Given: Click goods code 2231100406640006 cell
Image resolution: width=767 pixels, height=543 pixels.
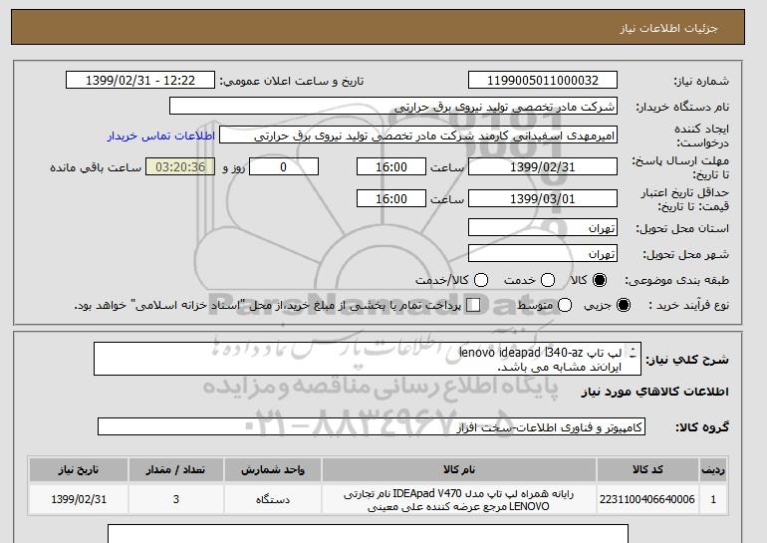Looking at the screenshot, I should (647, 499).
